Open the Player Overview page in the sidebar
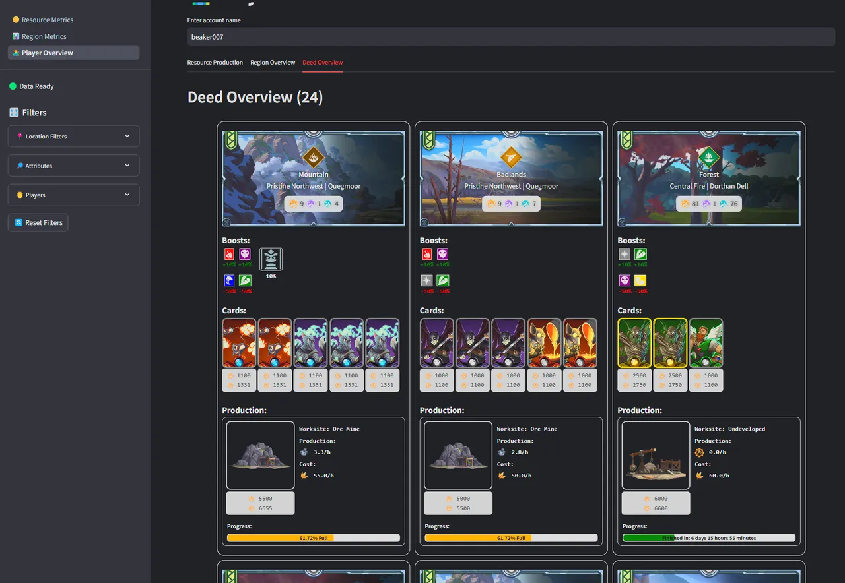The image size is (845, 583). [x=73, y=53]
